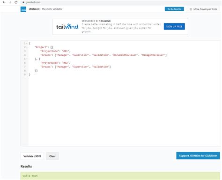This screenshot has height=180, width=222.
Task: Click the Clear button
Action: pyautogui.click(x=52, y=156)
